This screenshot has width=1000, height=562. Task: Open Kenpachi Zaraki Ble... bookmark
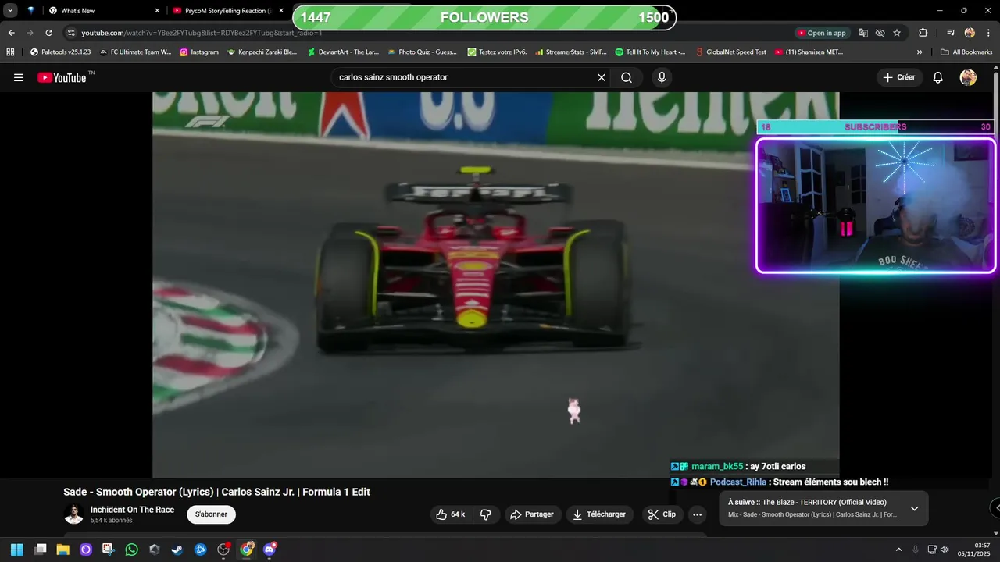tap(262, 52)
